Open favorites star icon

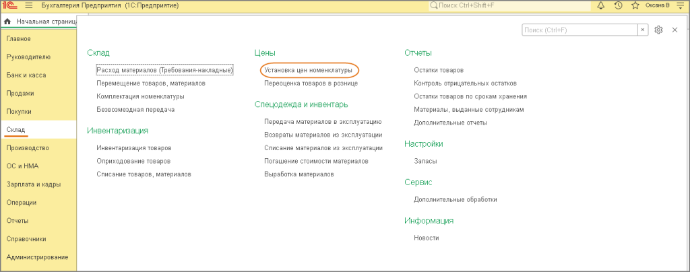click(x=635, y=5)
